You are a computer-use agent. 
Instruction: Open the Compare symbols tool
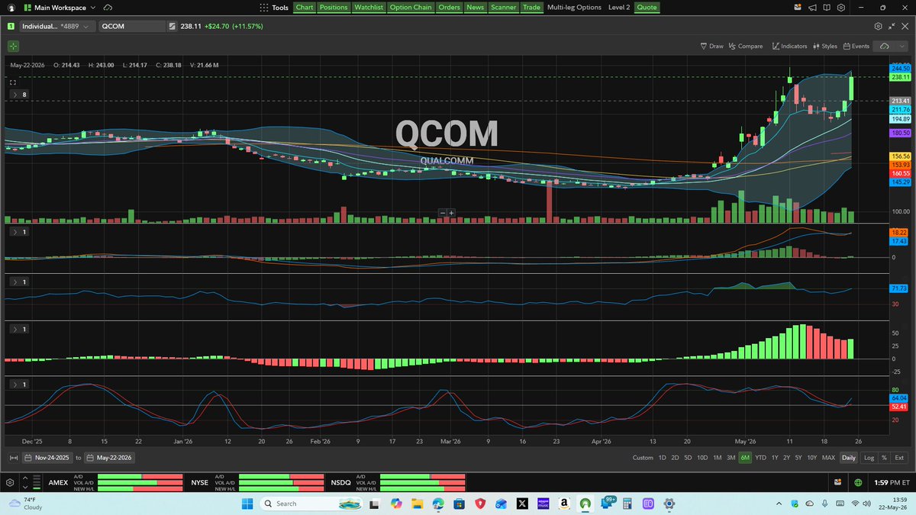[745, 46]
